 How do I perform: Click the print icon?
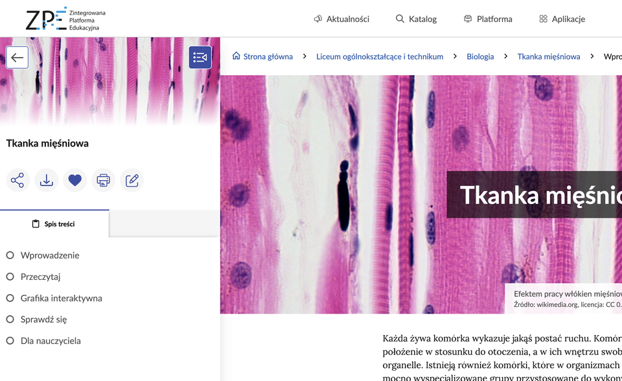[103, 180]
